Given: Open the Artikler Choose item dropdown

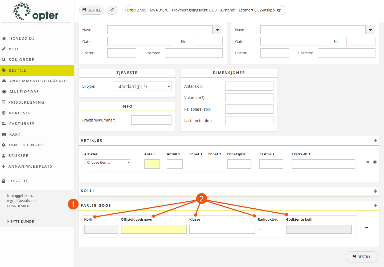Looking at the screenshot, I should 108,162.
